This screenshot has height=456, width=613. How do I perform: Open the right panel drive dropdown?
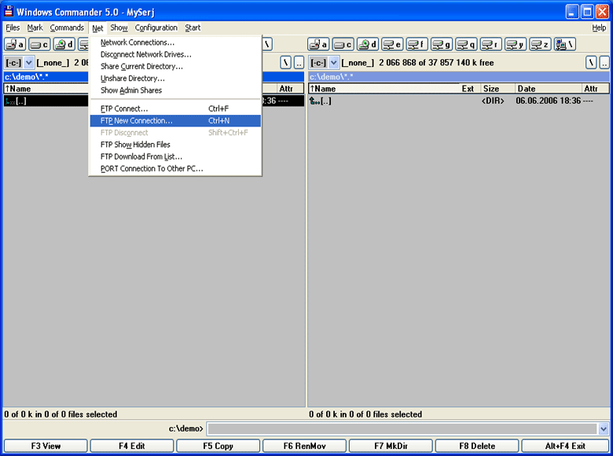[x=333, y=63]
